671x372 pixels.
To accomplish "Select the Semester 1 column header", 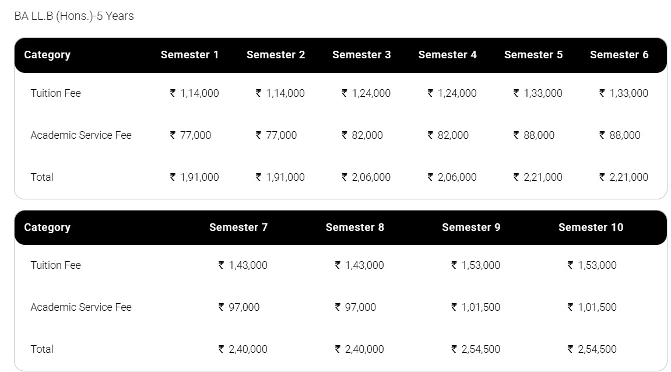I will coord(189,55).
